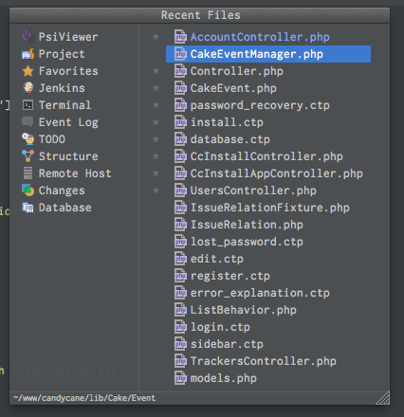
Task: Open edit.ctp
Action: pos(217,259)
